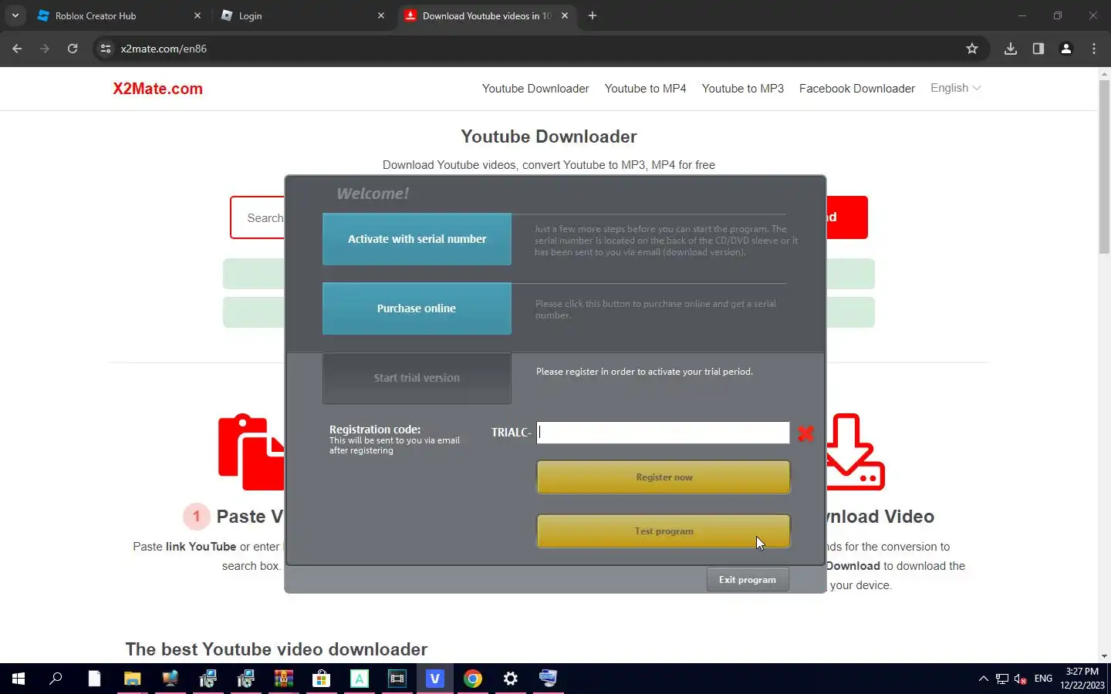Click Register now button
This screenshot has height=694, width=1111.
coord(664,477)
